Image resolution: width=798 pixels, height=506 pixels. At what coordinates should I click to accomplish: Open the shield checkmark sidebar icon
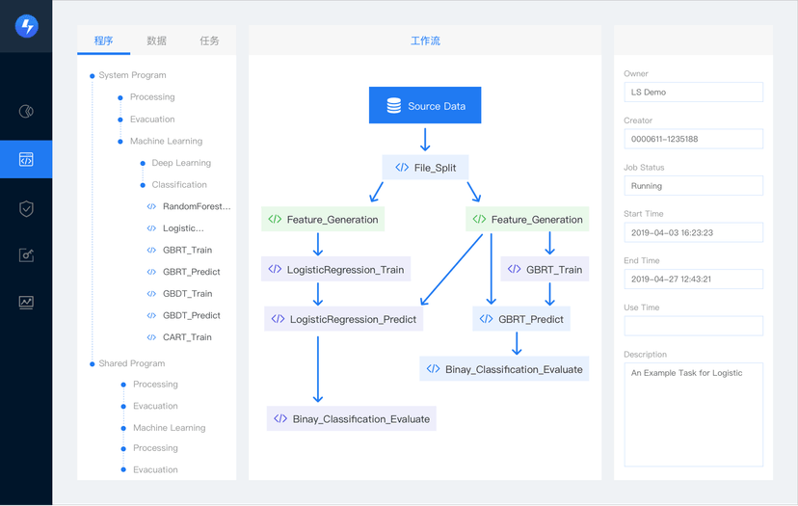pyautogui.click(x=26, y=208)
